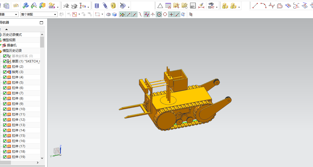Open dropdown next to rectangle selection tool
The height and width of the screenshot is (167, 313).
click(x=102, y=14)
